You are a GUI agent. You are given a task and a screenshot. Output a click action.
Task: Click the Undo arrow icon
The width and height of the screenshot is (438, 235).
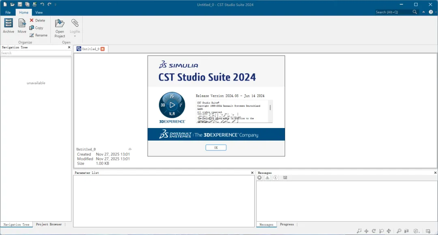coord(42,4)
